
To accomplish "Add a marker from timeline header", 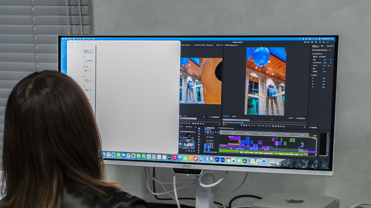I will 213,132.
